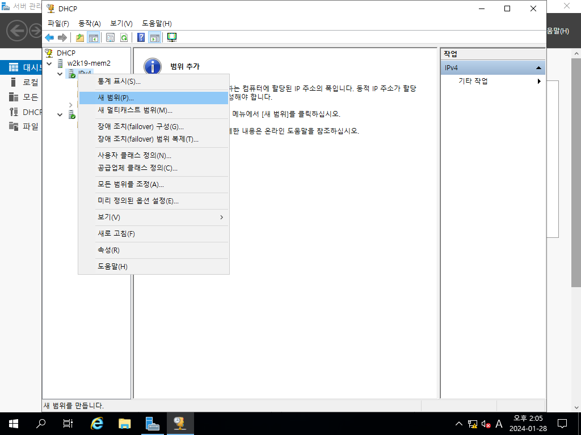
Task: Open File Explorer from taskbar
Action: (124, 424)
